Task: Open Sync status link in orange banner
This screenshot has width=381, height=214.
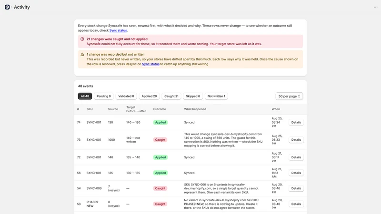Action: click(x=150, y=64)
